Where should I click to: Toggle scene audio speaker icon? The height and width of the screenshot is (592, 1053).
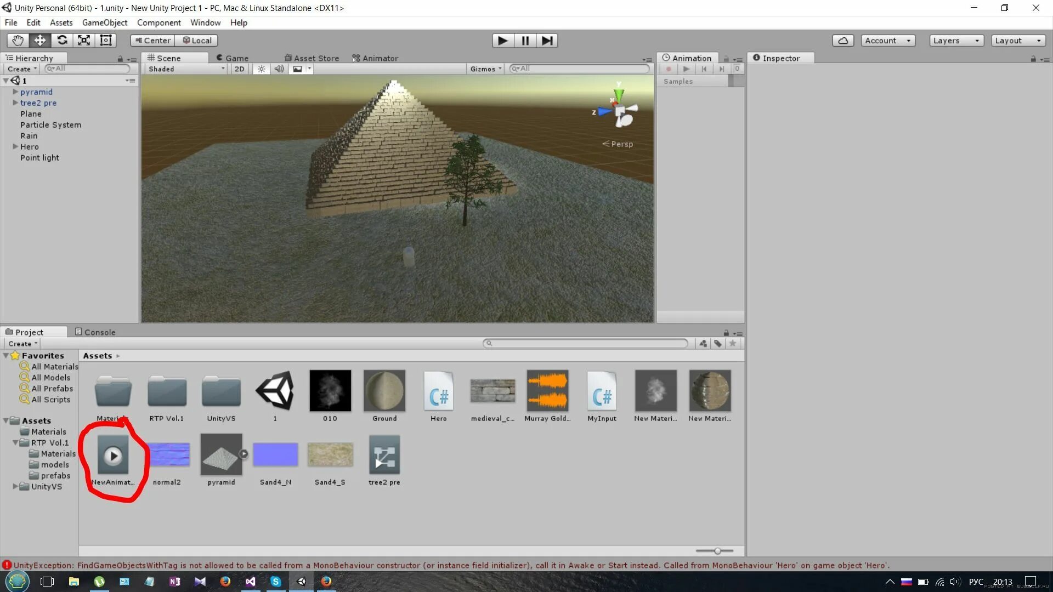coord(279,69)
